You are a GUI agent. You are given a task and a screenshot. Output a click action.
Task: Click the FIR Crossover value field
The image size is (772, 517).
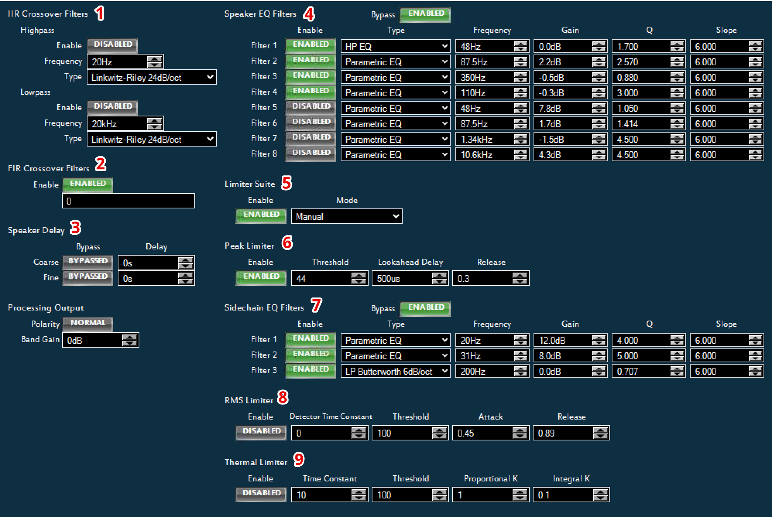pyautogui.click(x=129, y=201)
